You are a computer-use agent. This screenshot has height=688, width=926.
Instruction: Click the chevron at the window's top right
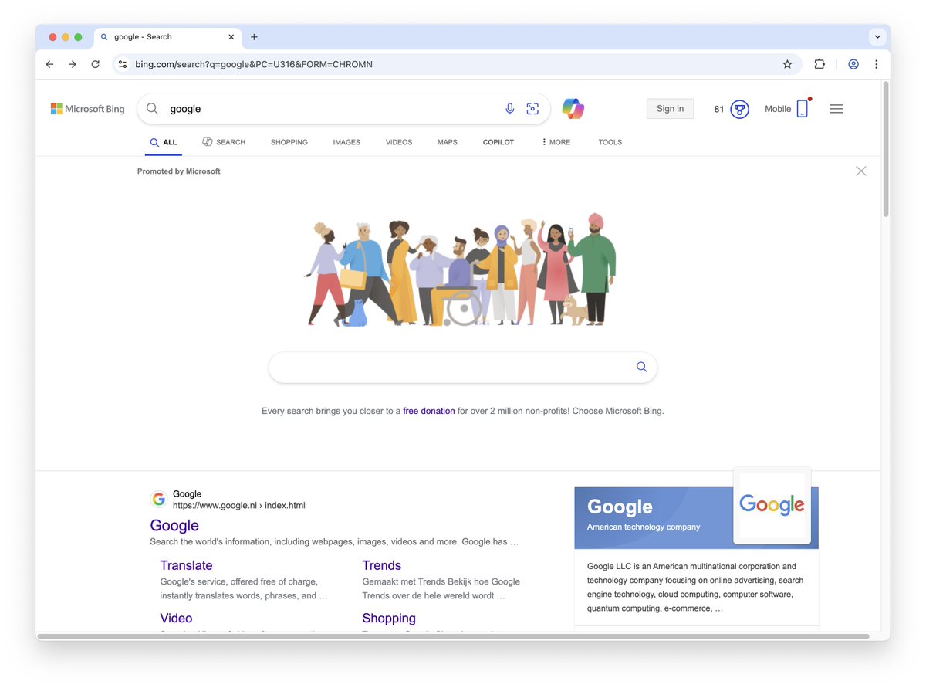877,36
